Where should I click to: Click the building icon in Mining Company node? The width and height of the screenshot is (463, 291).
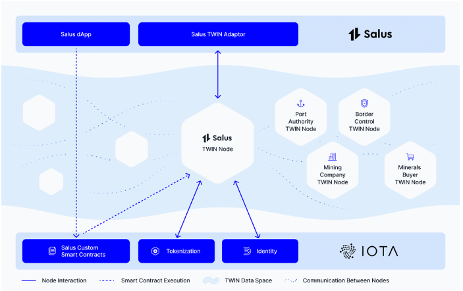[333, 157]
